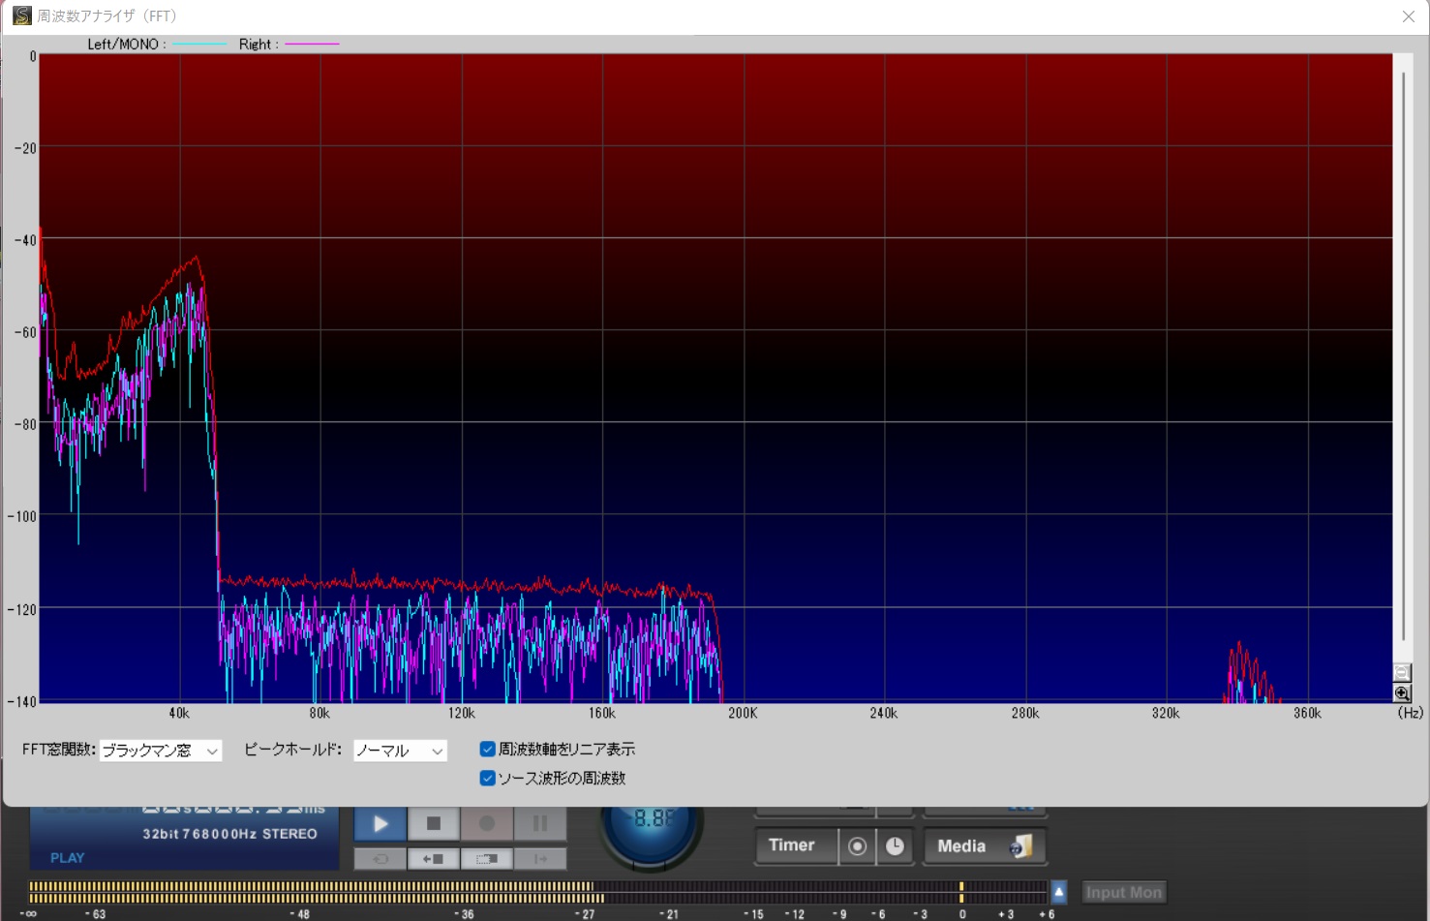1430x921 pixels.
Task: Toggle ソース波形の周波数 checkbox
Action: [488, 779]
